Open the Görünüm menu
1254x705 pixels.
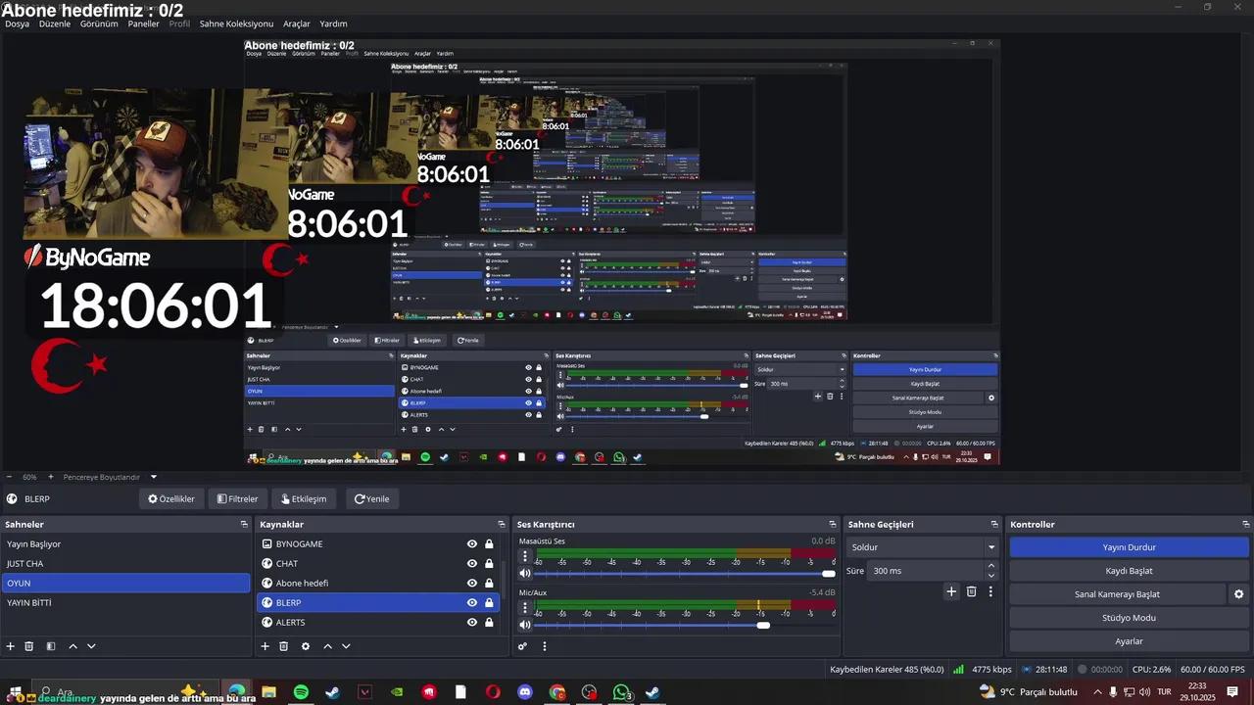tap(99, 23)
